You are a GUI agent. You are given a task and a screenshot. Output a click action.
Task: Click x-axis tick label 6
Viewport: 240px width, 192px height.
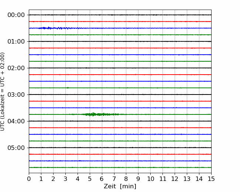[102, 179]
